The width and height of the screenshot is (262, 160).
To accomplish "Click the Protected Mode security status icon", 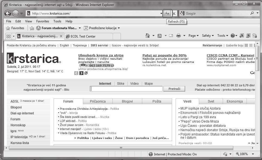I will [225, 154].
